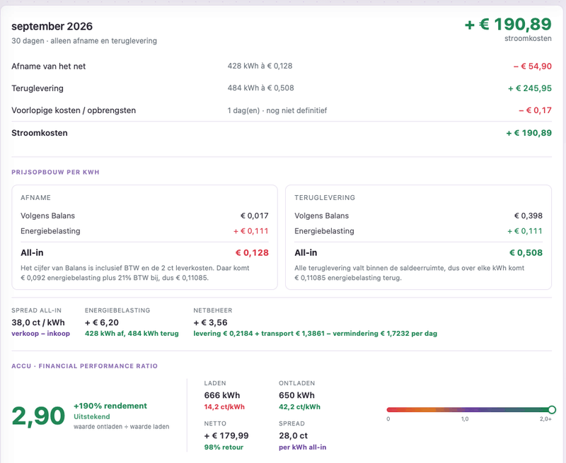Select the '€ 0,398' Volgens Balans value

[529, 216]
